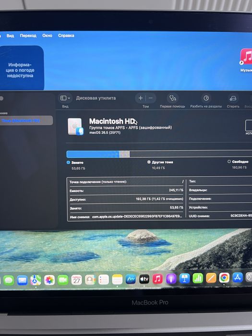
Task: Click the Тип row label
Action: (192, 181)
